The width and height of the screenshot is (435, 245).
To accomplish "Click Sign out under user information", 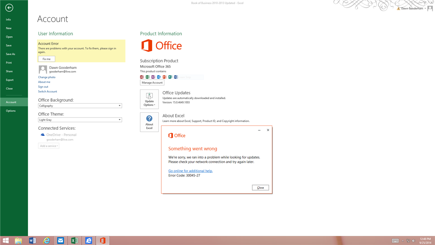I will coord(44,86).
